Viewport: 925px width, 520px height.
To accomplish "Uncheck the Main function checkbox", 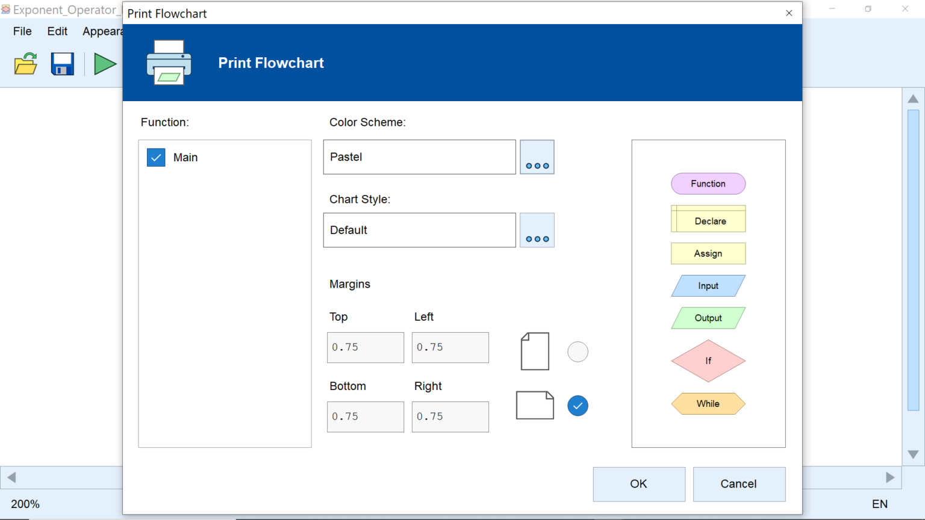I will (x=156, y=157).
